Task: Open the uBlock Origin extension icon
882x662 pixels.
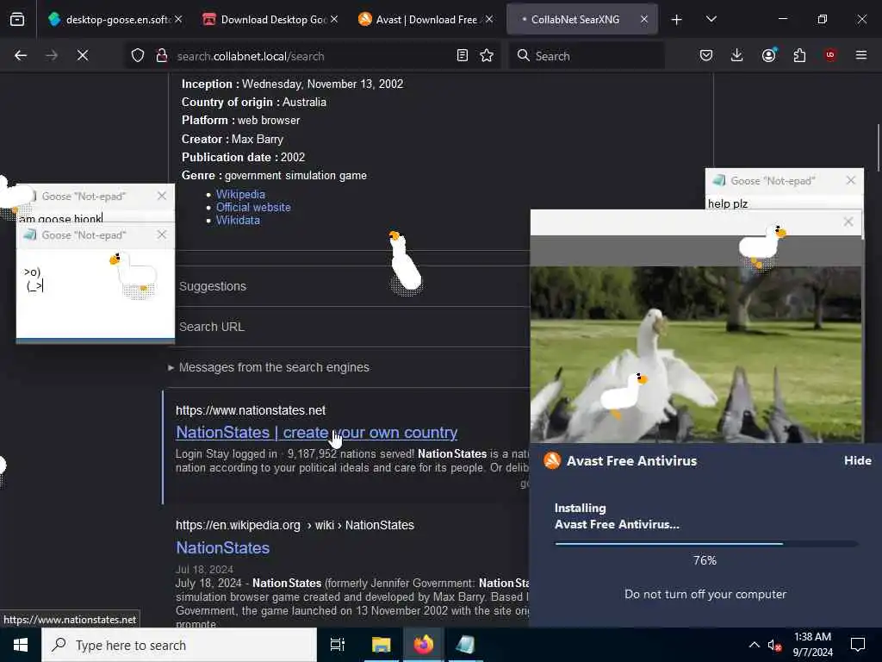Action: click(x=830, y=55)
